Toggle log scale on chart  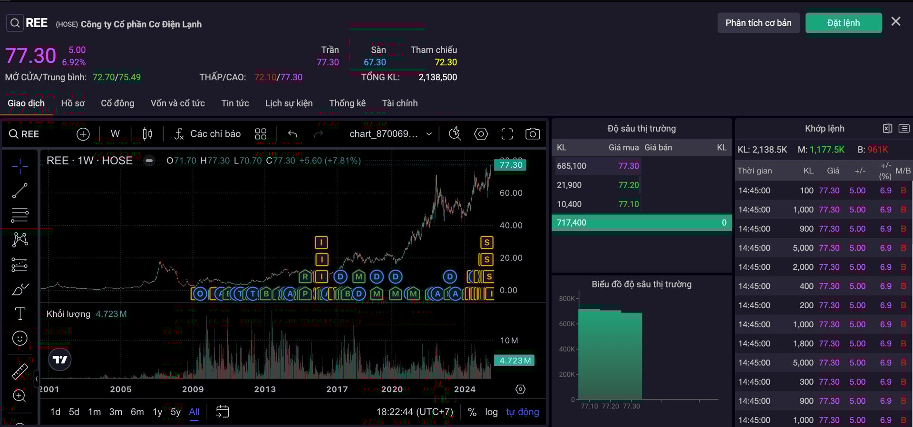tap(491, 412)
